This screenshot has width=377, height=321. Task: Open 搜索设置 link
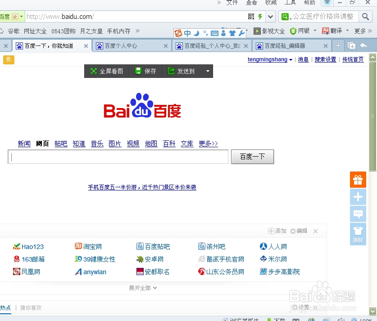point(325,59)
